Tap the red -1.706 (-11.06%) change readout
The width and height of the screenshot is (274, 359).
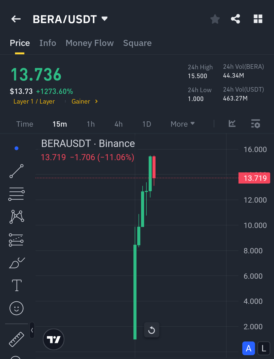click(x=102, y=157)
